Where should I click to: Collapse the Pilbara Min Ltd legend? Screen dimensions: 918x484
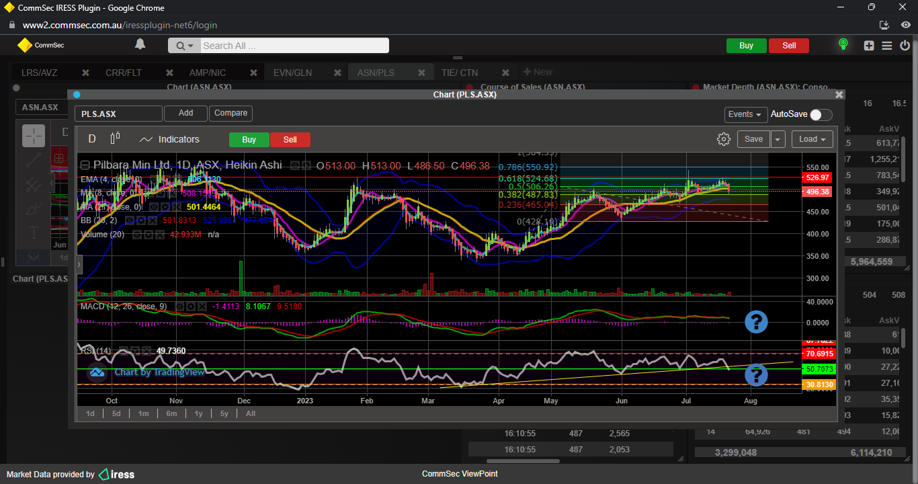(x=85, y=165)
